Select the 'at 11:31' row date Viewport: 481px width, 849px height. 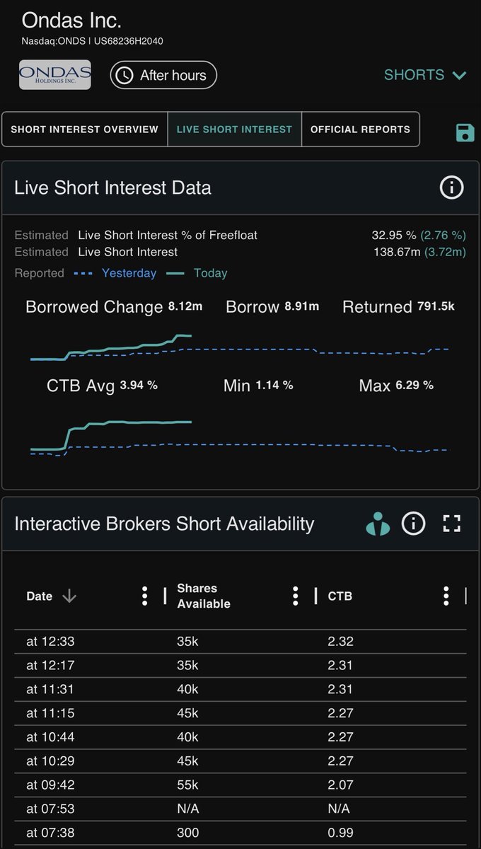click(50, 689)
